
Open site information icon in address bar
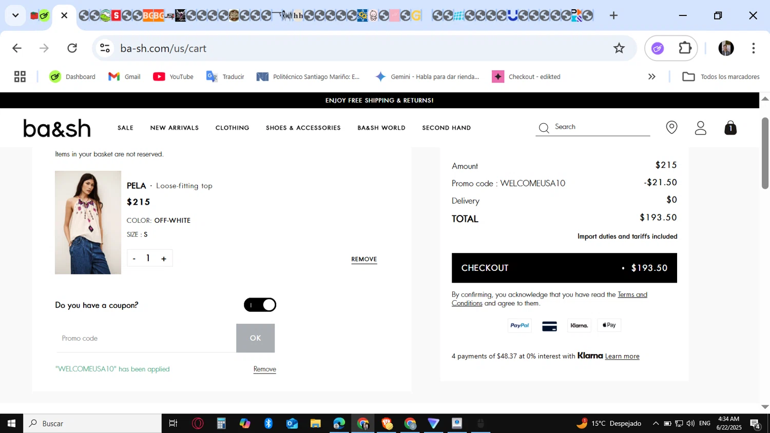coord(105,48)
